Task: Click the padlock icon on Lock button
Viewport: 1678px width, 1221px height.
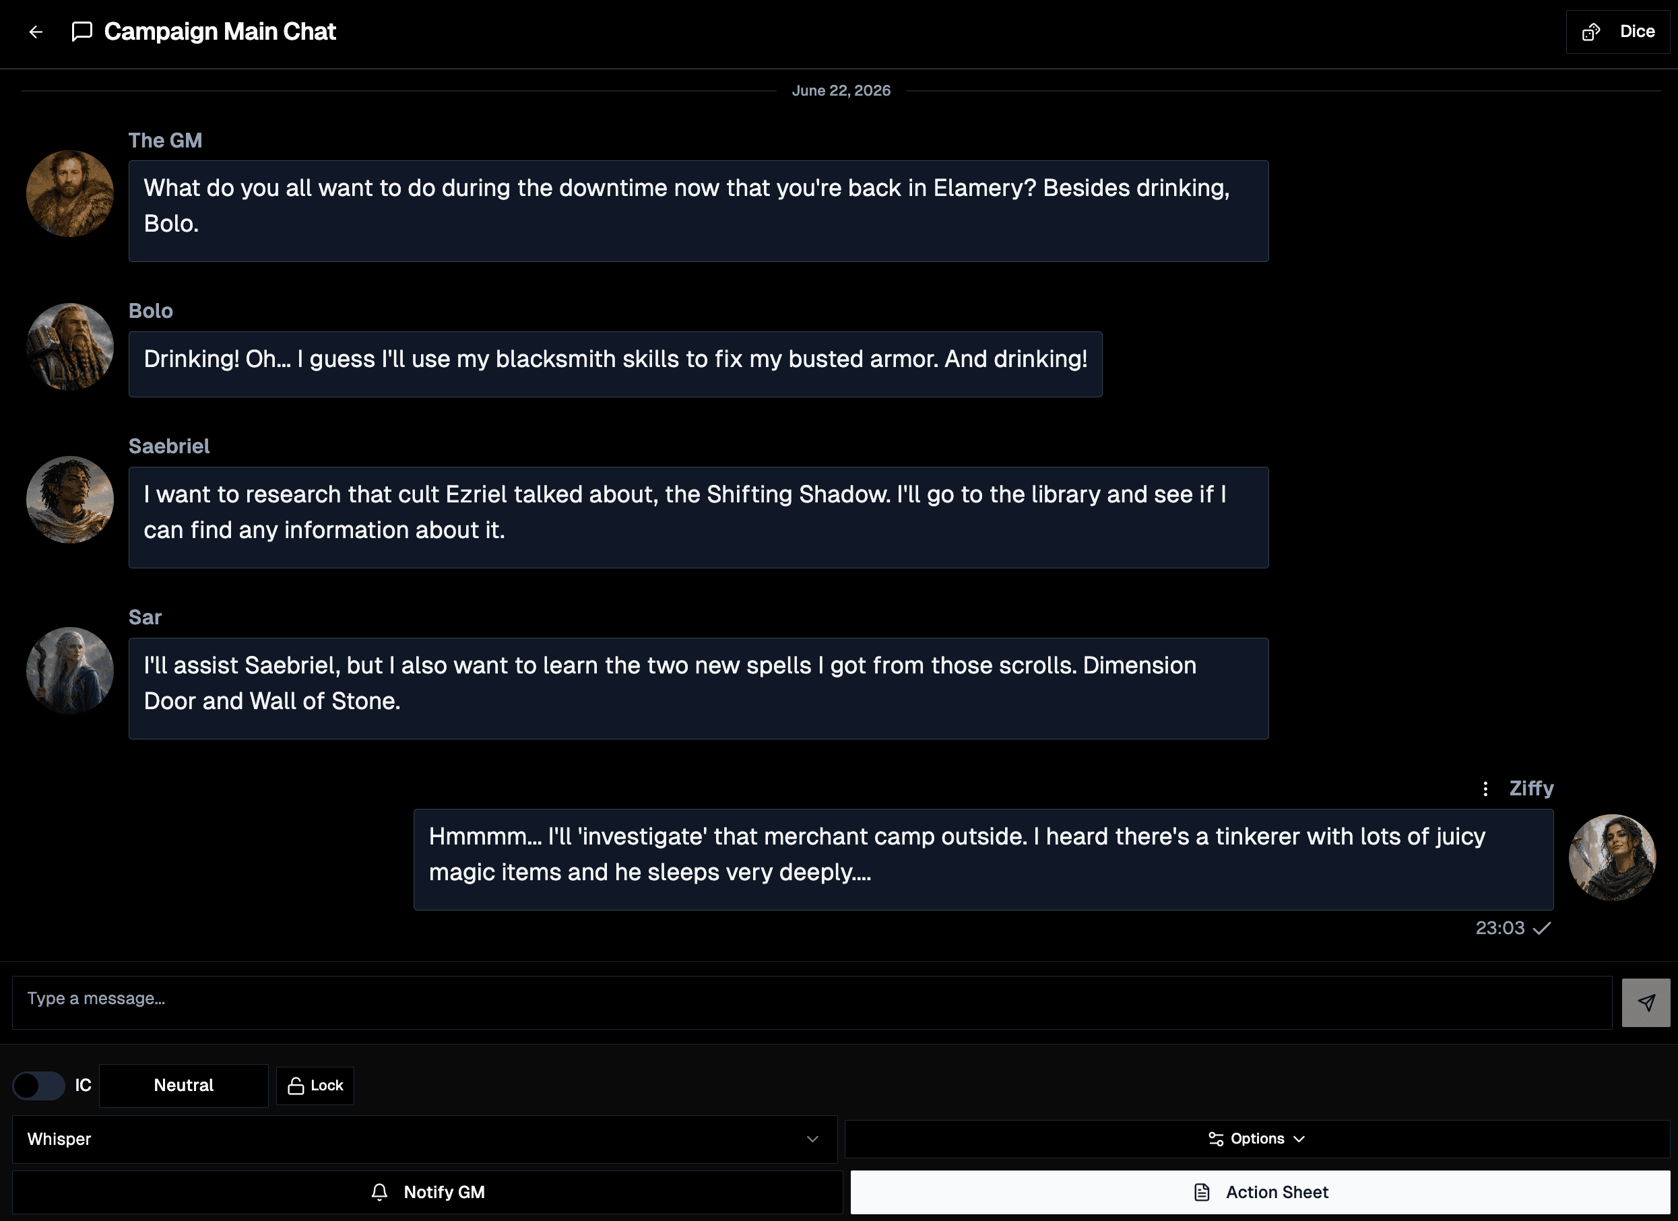Action: 296,1086
